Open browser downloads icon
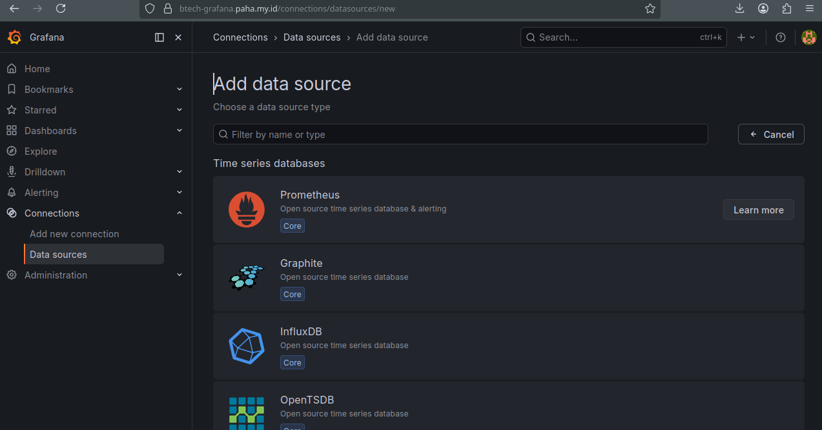 tap(740, 8)
